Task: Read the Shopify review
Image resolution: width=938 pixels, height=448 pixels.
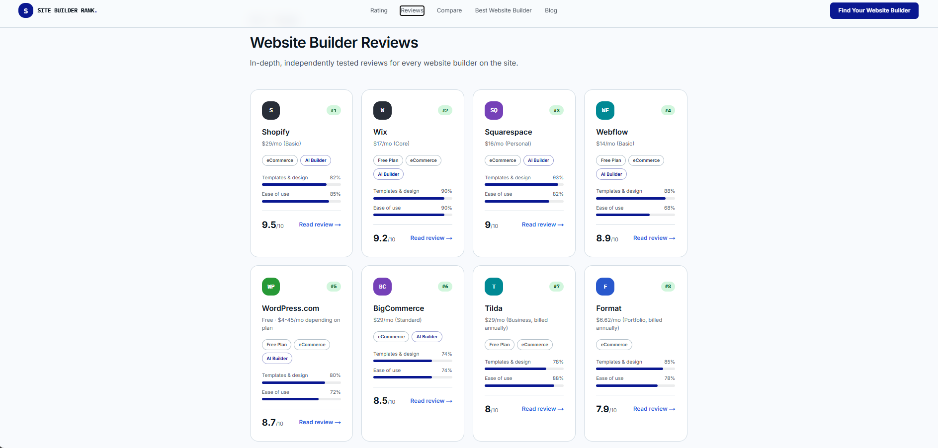Action: (x=320, y=224)
